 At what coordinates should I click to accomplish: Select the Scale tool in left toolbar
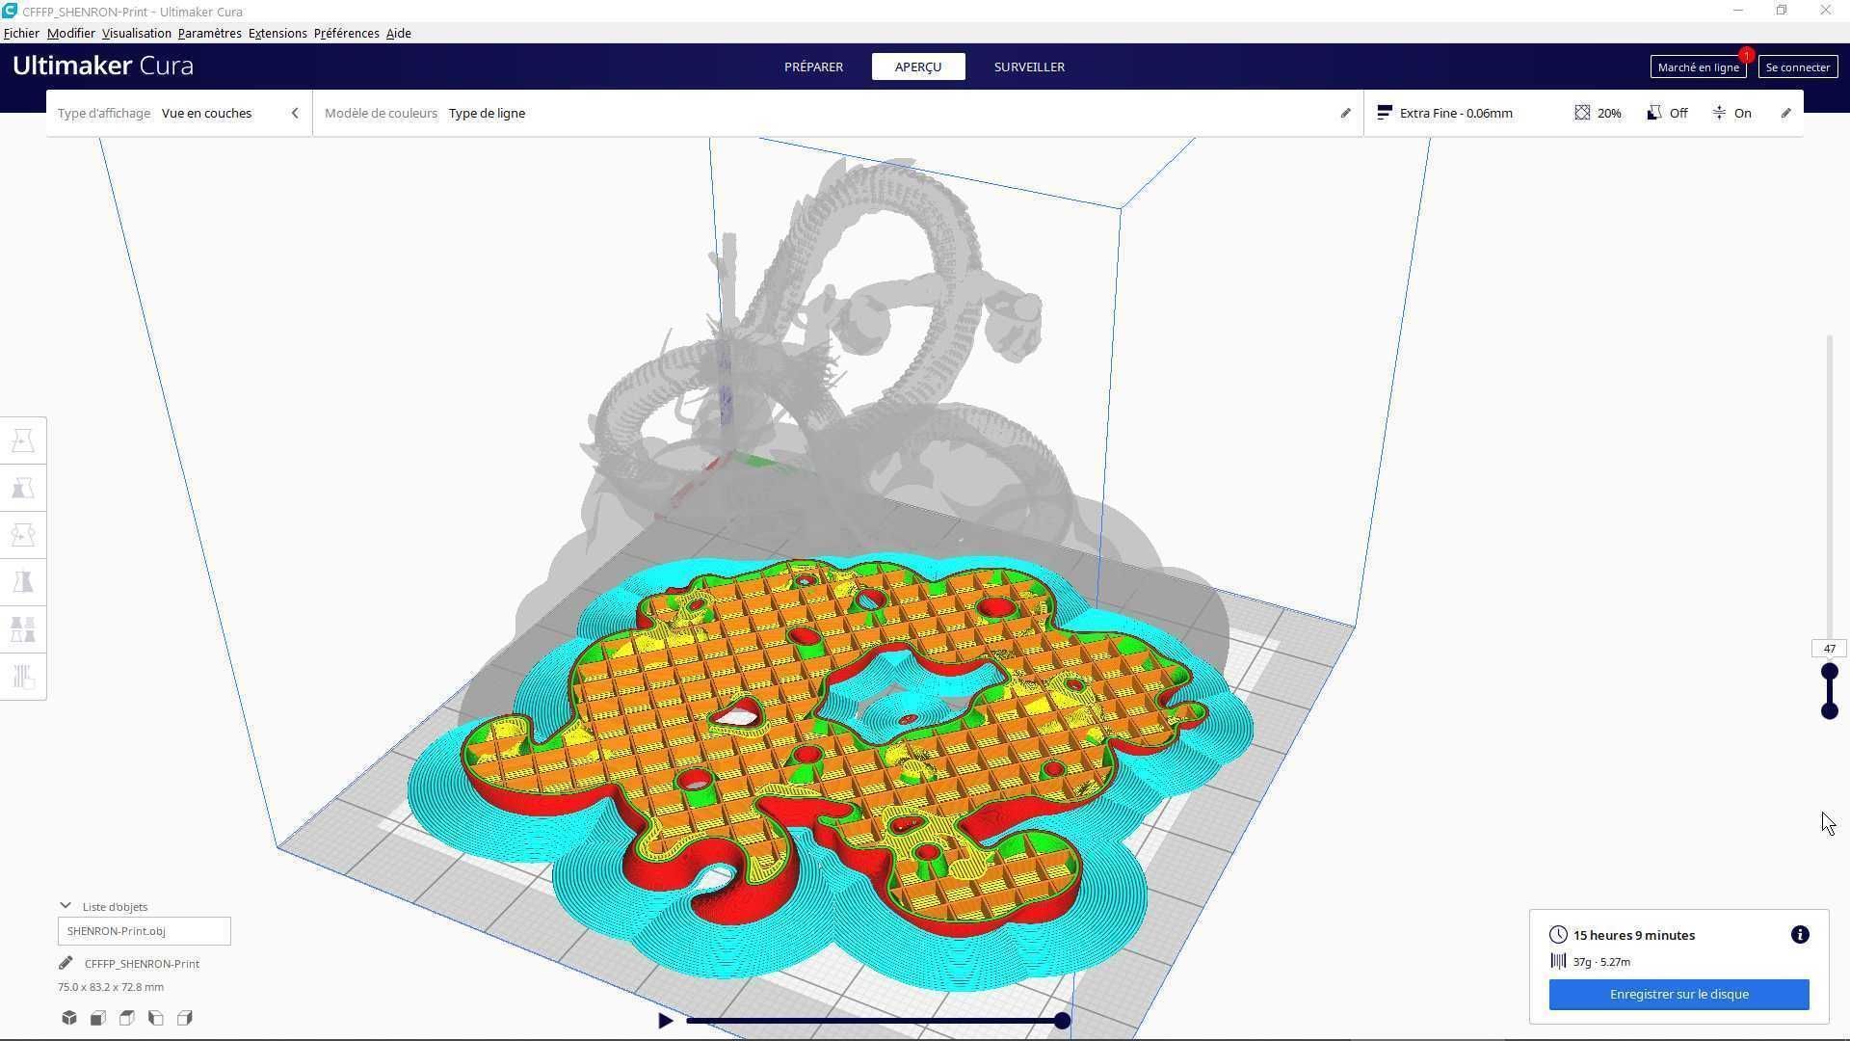click(23, 489)
